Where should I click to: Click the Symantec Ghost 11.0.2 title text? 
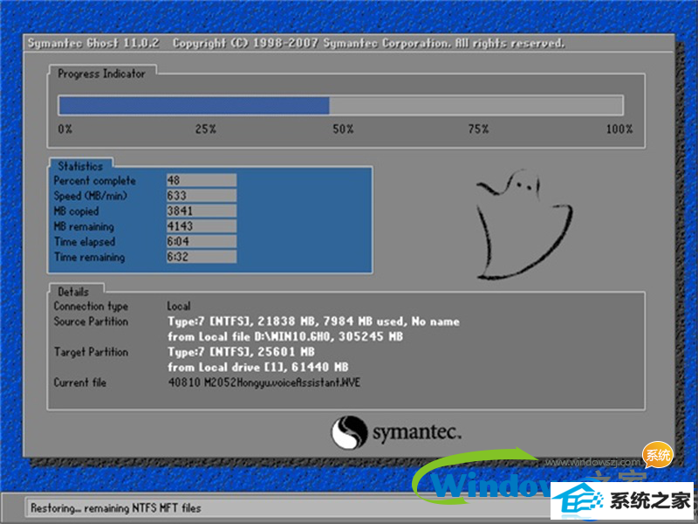pyautogui.click(x=93, y=43)
